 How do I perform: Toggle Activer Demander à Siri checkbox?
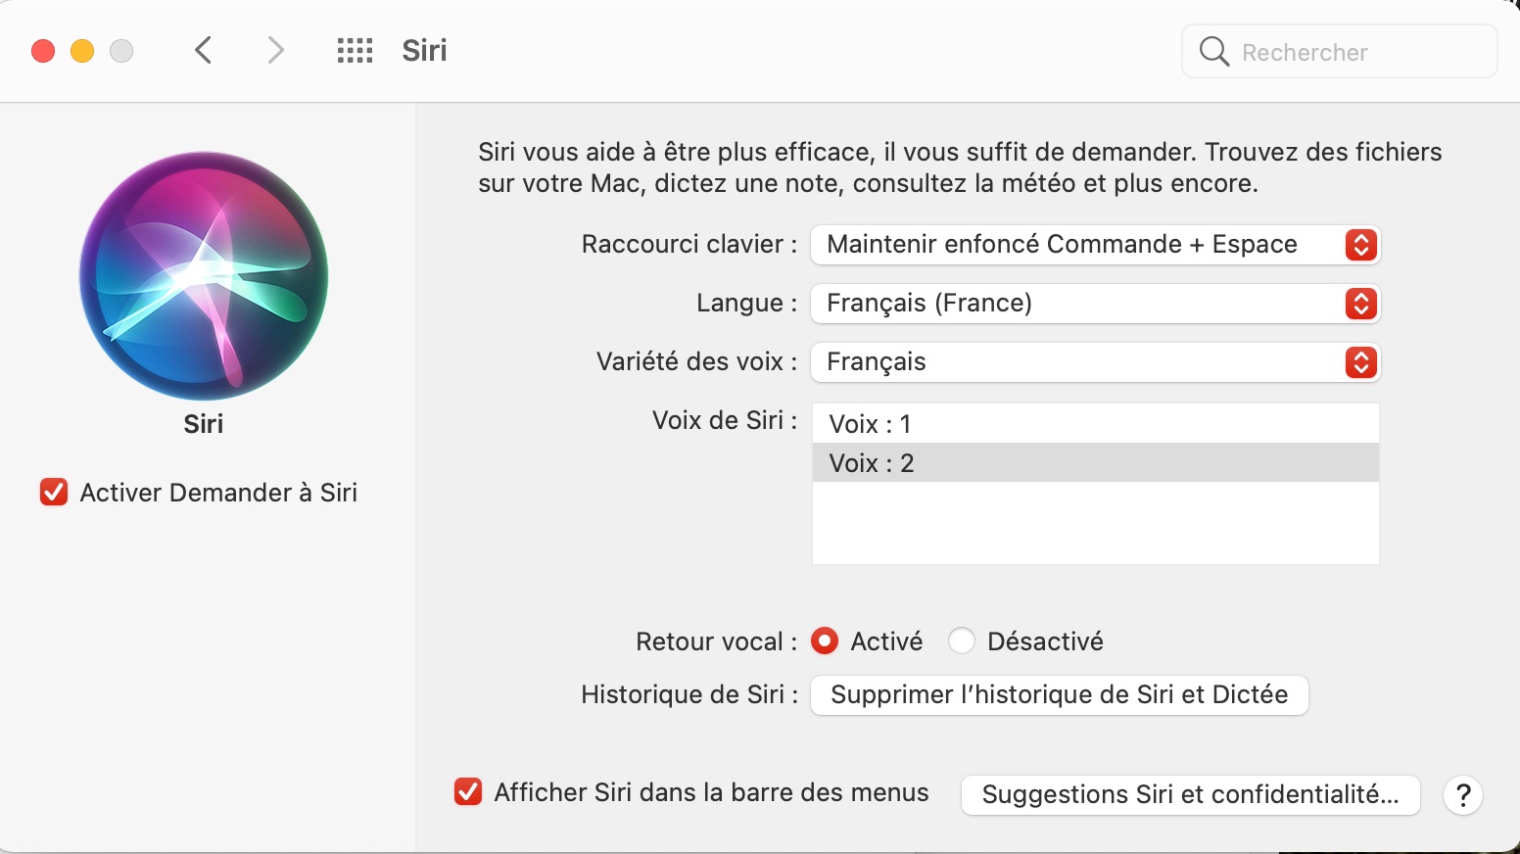[x=54, y=492]
